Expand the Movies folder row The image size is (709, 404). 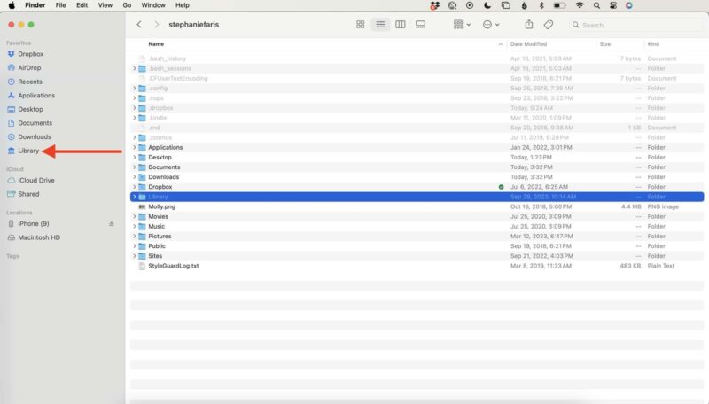[x=135, y=216]
